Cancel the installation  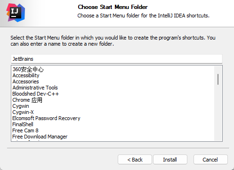(x=210, y=160)
